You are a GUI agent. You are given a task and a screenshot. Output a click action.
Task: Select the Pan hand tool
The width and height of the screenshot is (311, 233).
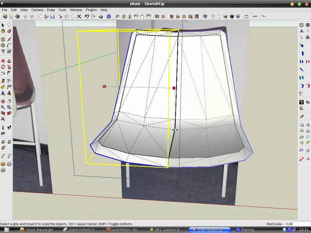(x=9, y=101)
